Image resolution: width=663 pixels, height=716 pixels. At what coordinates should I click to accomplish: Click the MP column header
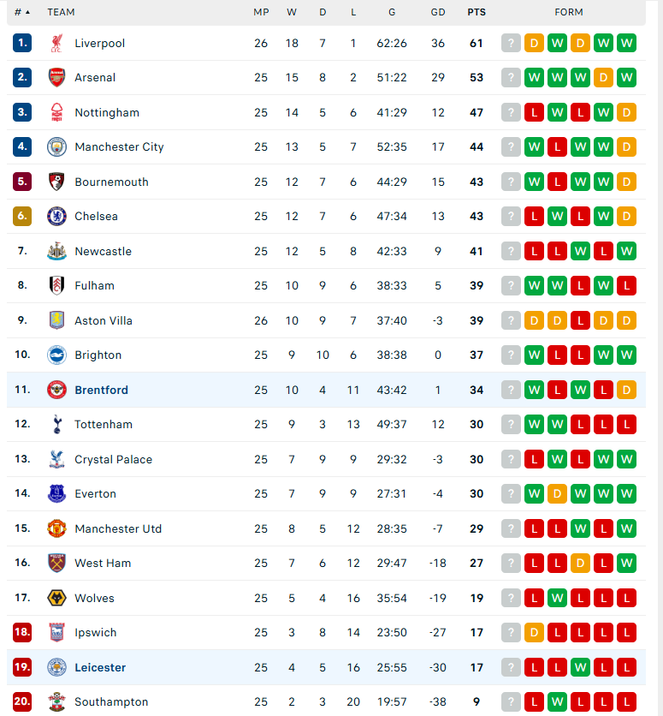tap(261, 12)
